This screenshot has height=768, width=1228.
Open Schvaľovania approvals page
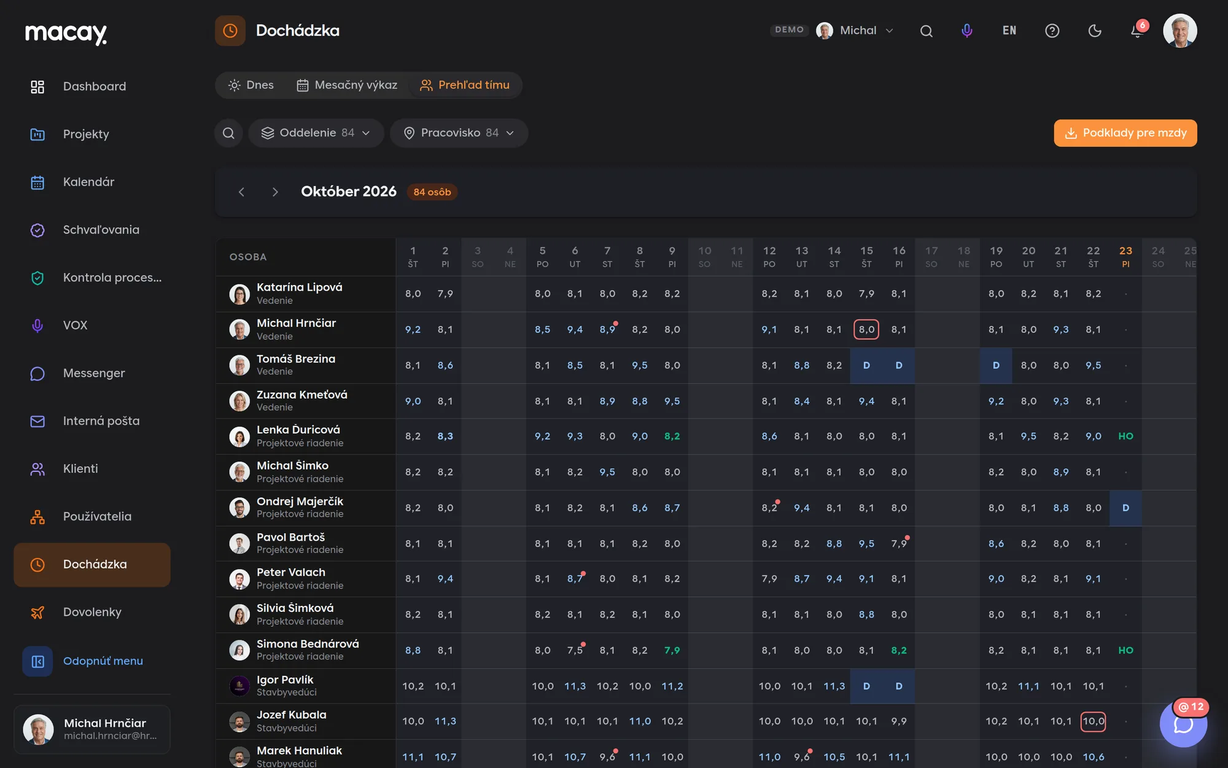[x=91, y=230]
